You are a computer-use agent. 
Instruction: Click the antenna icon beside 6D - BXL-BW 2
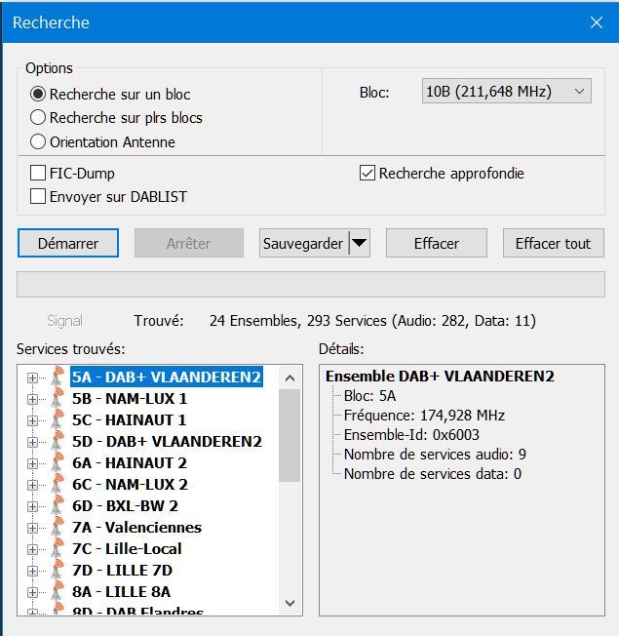click(x=58, y=505)
